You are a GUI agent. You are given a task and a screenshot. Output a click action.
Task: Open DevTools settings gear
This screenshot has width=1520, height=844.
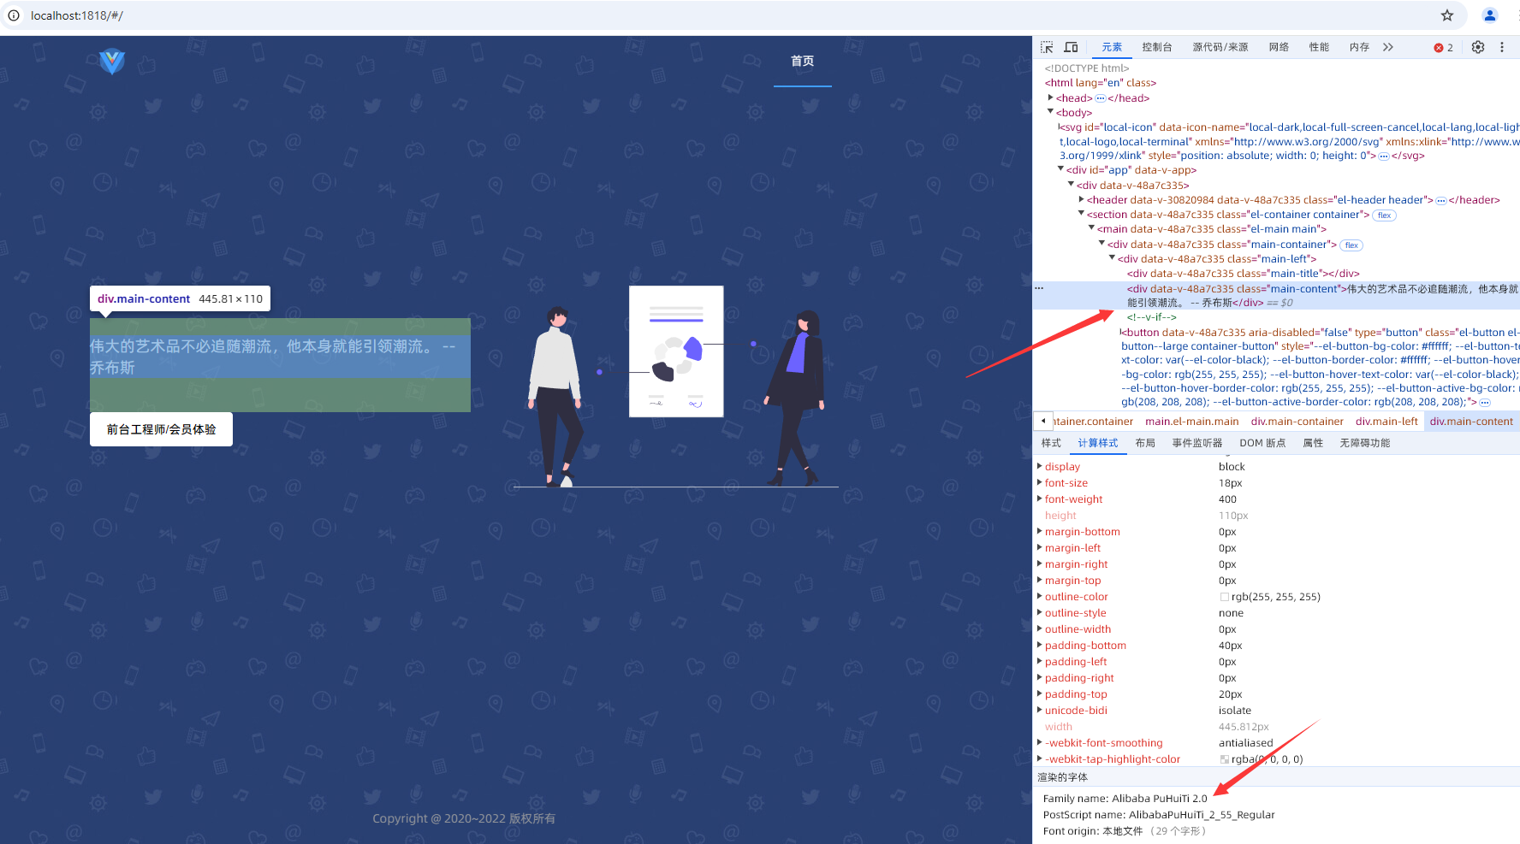tap(1478, 47)
